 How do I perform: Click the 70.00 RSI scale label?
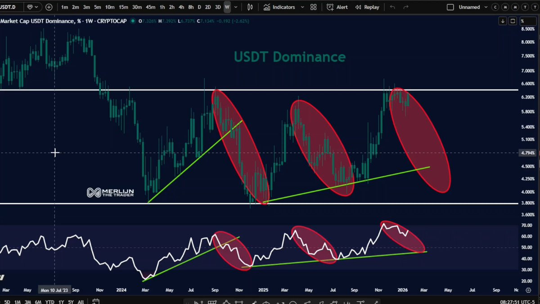(x=526, y=225)
